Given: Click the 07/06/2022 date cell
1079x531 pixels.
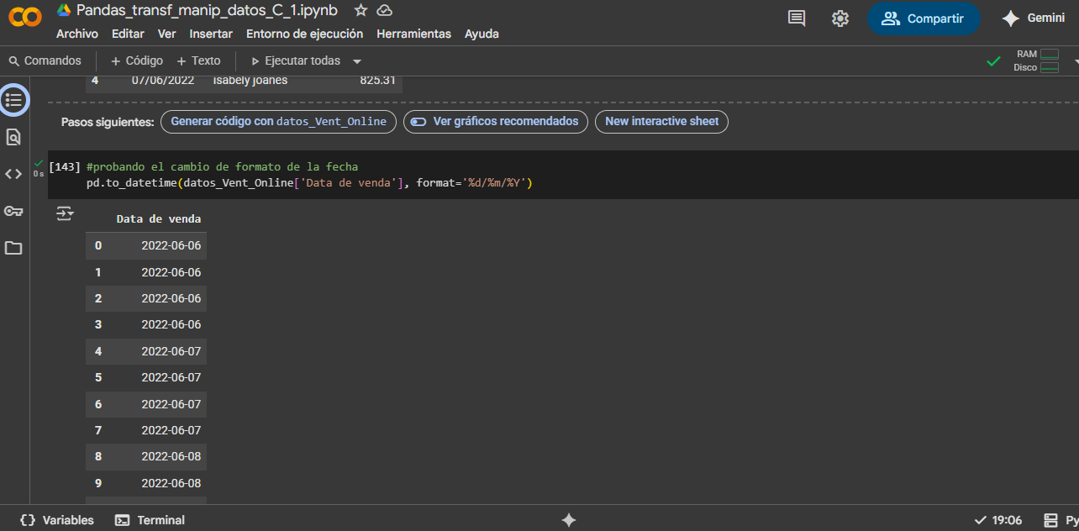Looking at the screenshot, I should coord(163,81).
